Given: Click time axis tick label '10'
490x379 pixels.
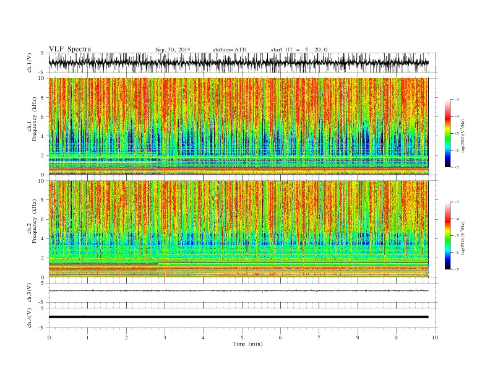Looking at the screenshot, I should [435, 338].
